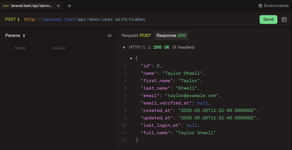
Task: Click the dice-style icon beside Send
Action: click(284, 20)
